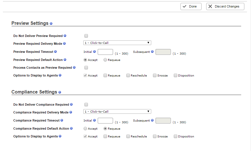The height and width of the screenshot is (151, 251).
Task: Click help icon next to Compliance Settings heading
Action: (60, 92)
